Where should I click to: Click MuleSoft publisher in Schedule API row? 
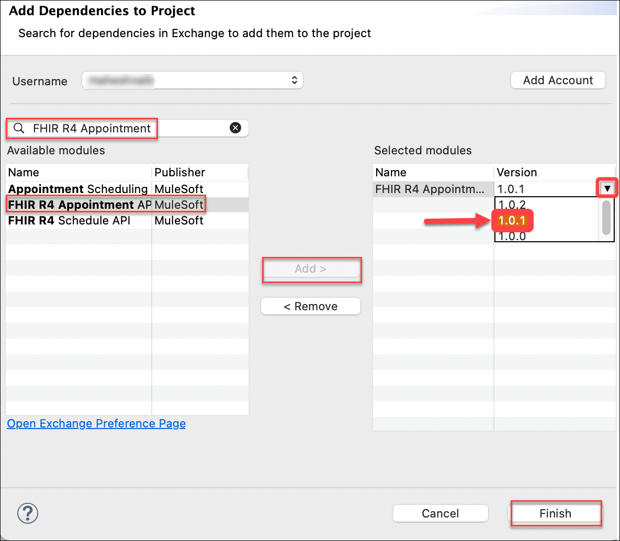179,220
